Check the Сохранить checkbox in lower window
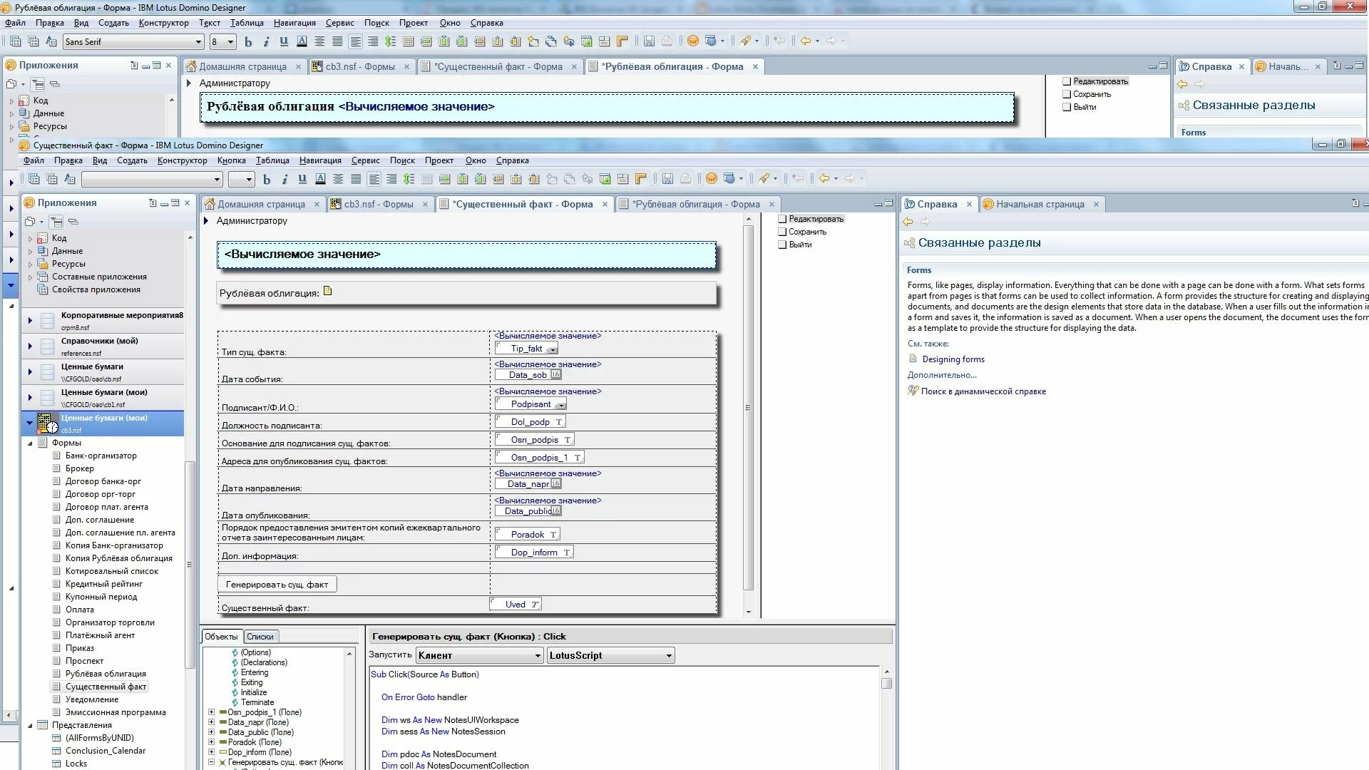This screenshot has height=770, width=1369. pyautogui.click(x=782, y=232)
